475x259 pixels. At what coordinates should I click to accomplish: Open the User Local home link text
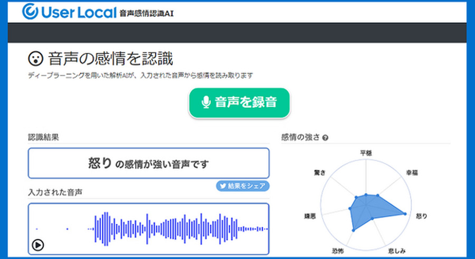pyautogui.click(x=77, y=12)
